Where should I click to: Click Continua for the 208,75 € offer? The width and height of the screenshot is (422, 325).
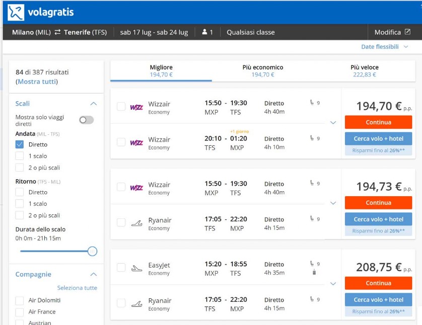pos(378,283)
